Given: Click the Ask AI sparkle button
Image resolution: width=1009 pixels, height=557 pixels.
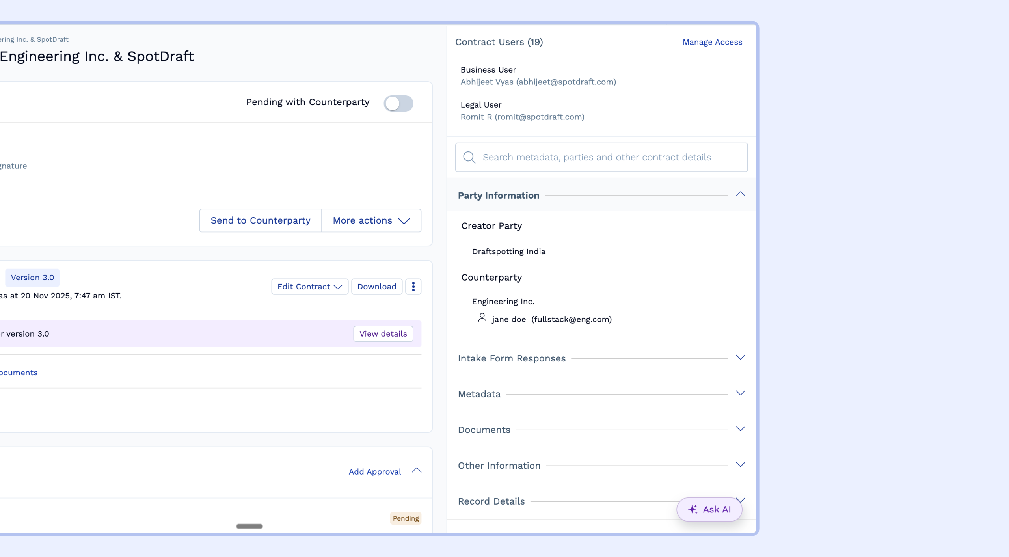Looking at the screenshot, I should [x=709, y=509].
